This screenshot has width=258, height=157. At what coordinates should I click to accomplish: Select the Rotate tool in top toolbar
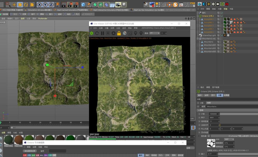click(26, 5)
